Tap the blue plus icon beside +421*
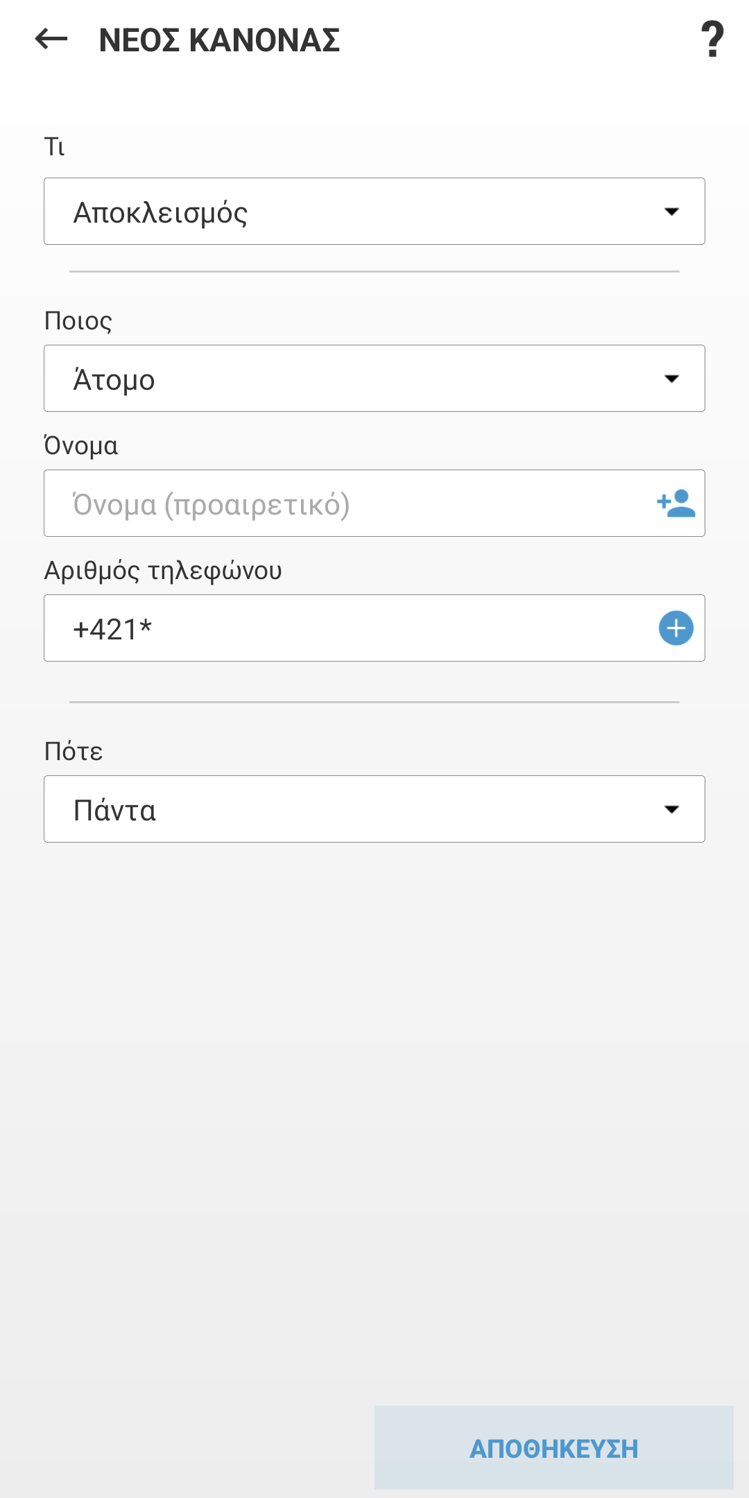Screen dimensions: 749x1498 pos(675,628)
